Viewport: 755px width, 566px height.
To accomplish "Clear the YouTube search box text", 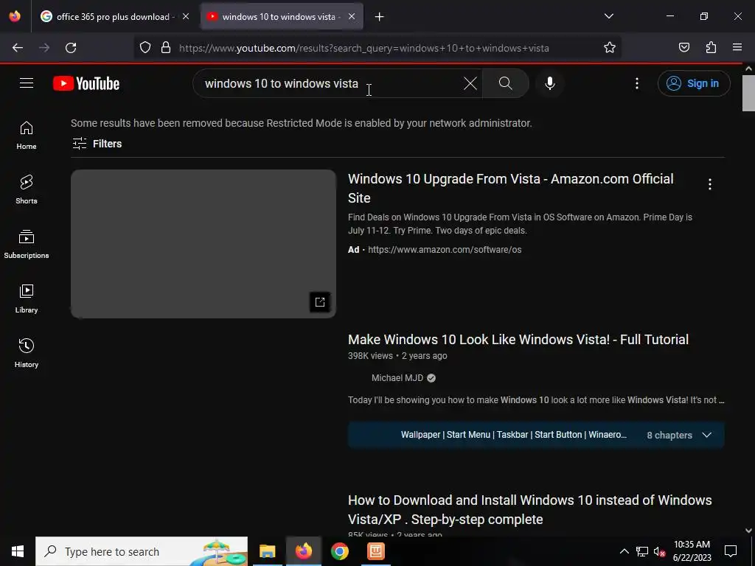I will (x=470, y=83).
